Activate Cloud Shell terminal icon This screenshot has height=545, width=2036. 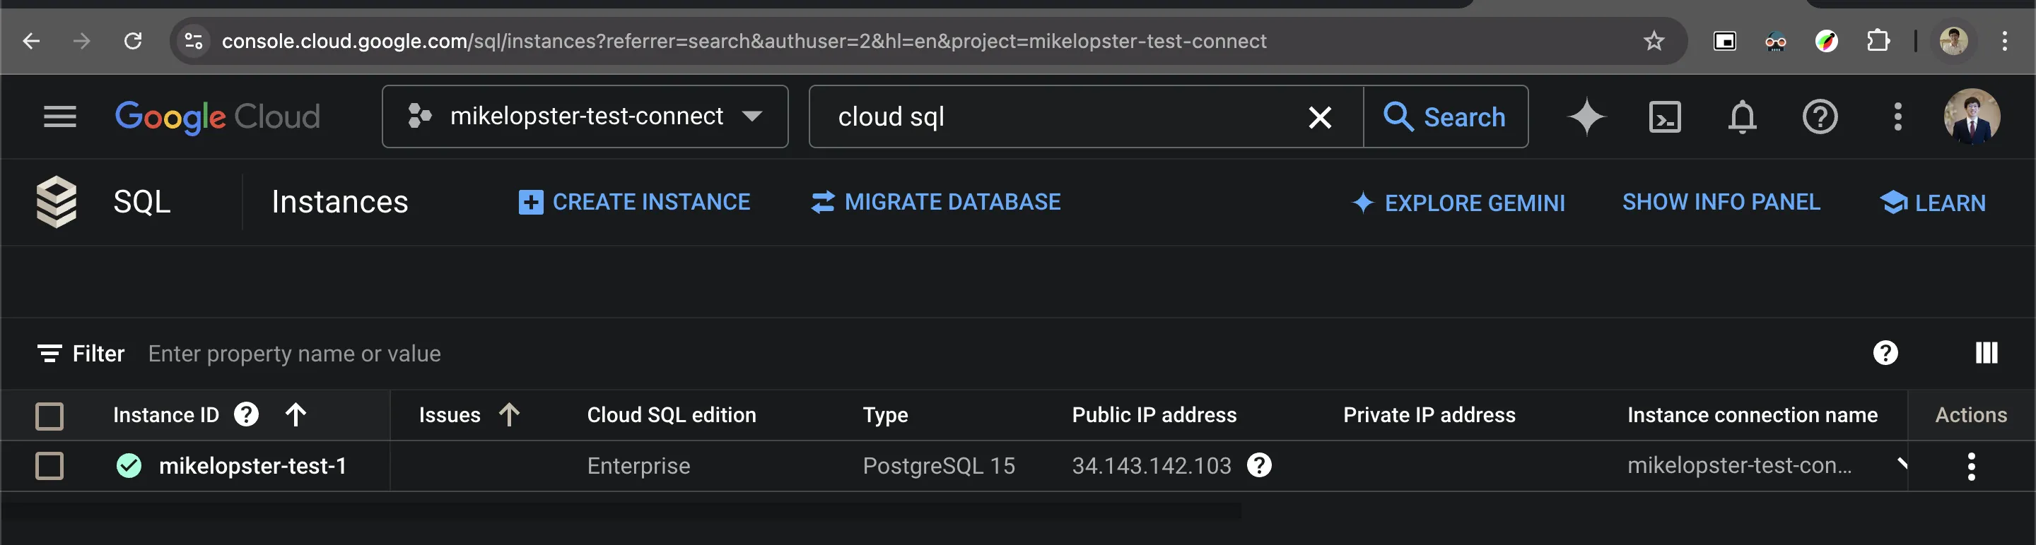(1665, 116)
